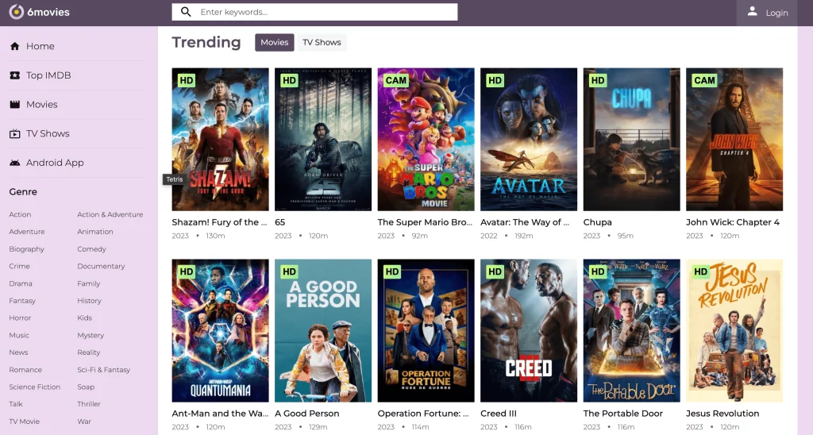Select the History genre
Viewport: 813px width, 435px height.
point(89,301)
